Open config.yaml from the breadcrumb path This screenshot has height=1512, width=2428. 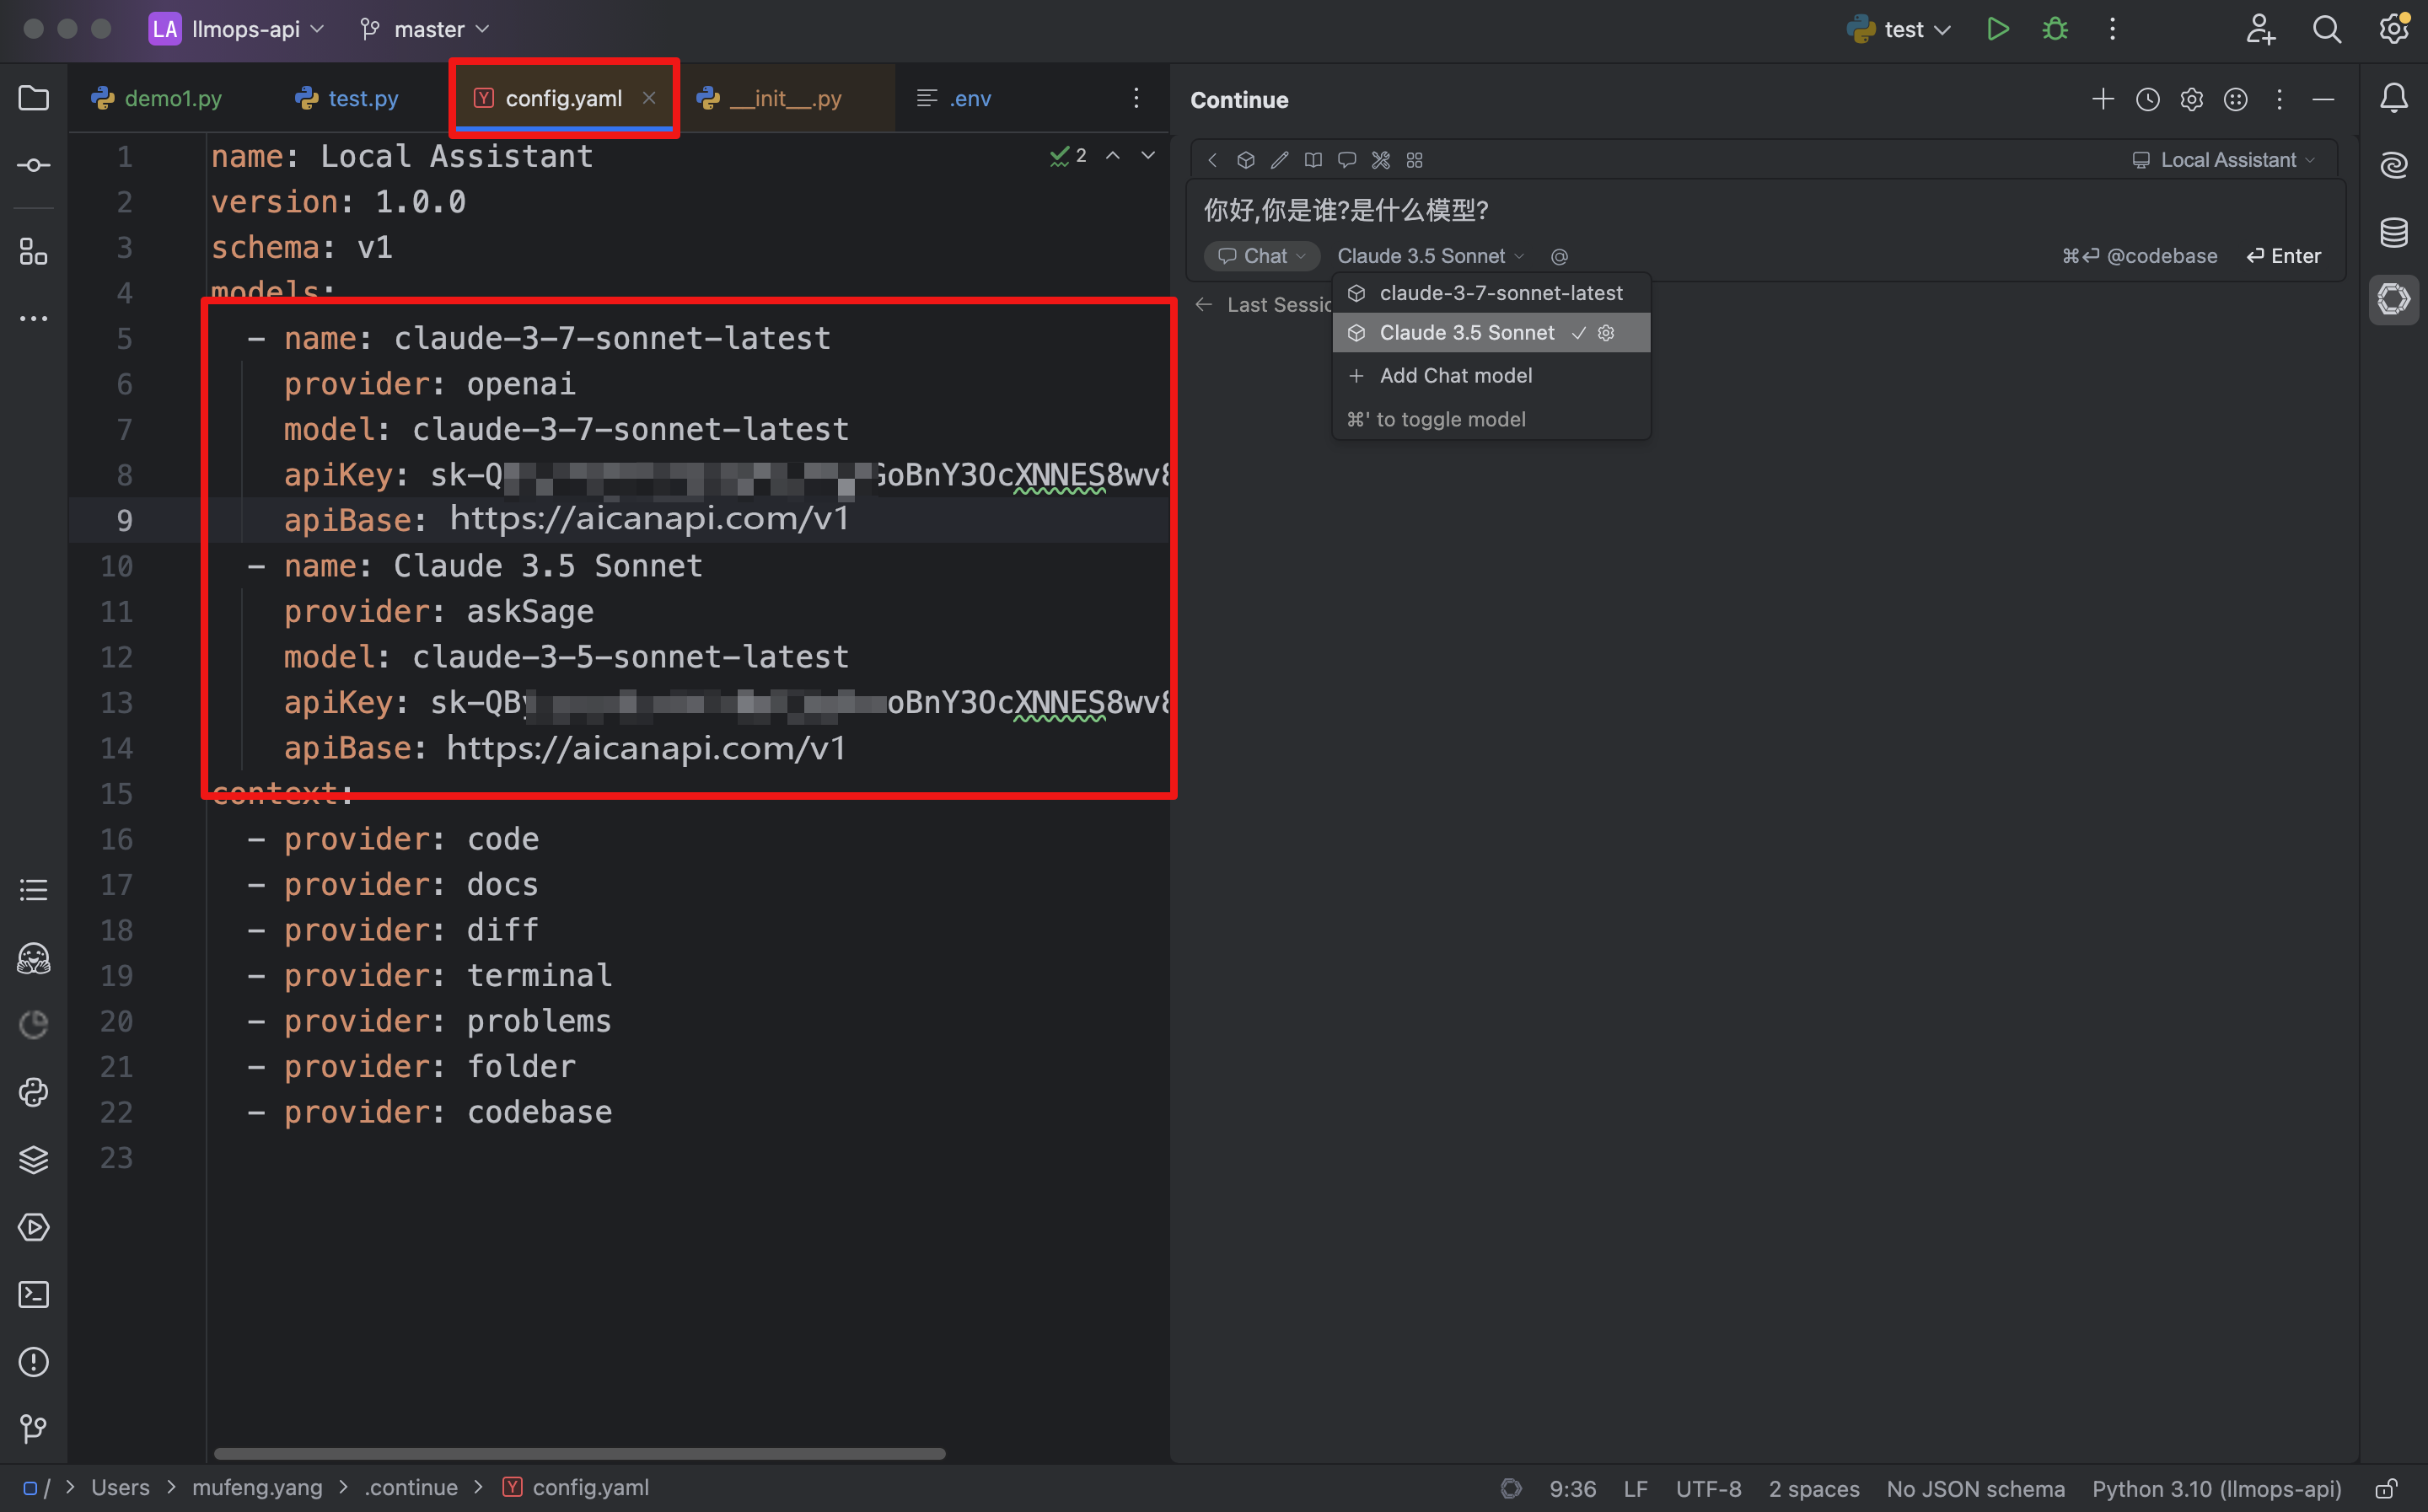[589, 1487]
